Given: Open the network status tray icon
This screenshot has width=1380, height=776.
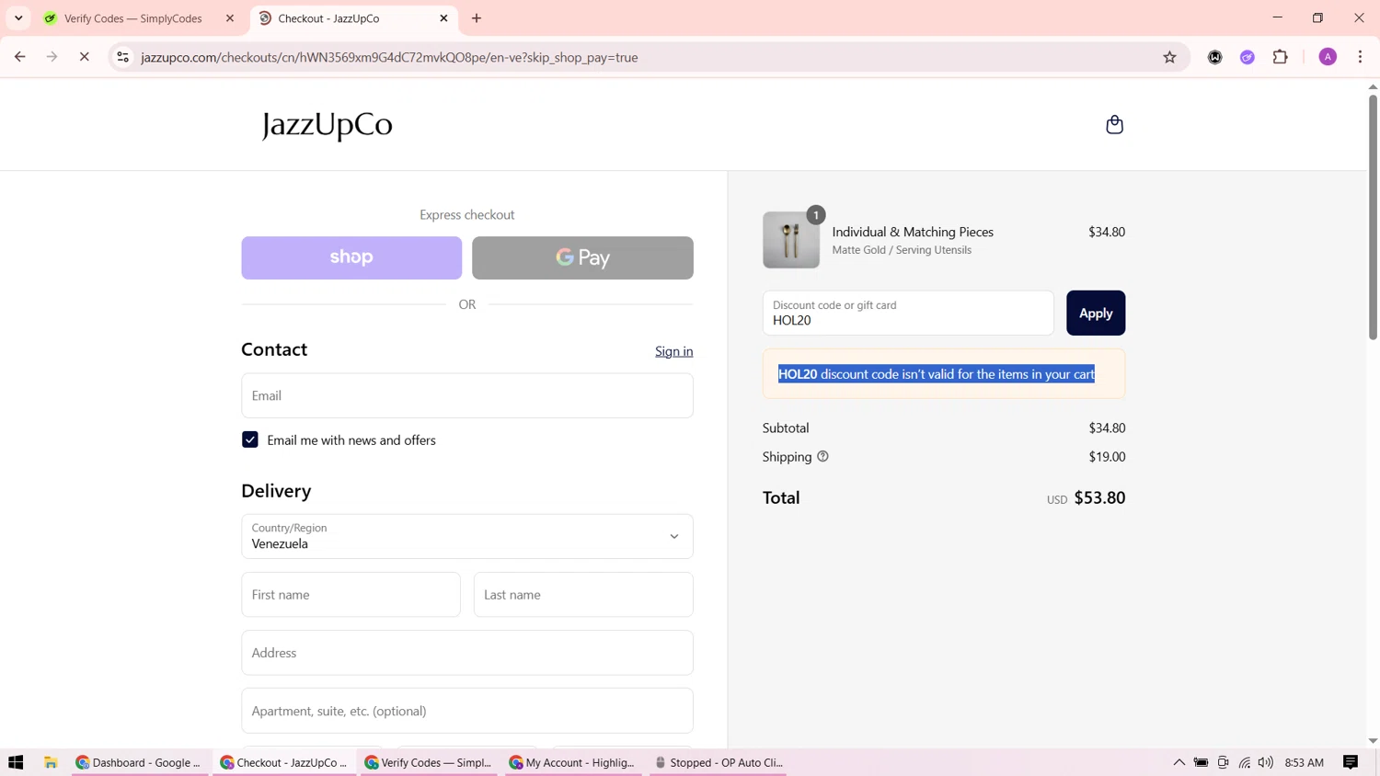Looking at the screenshot, I should (1245, 762).
